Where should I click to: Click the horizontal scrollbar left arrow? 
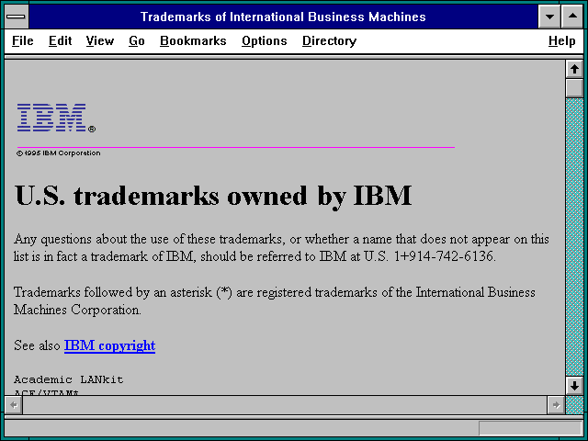(14, 405)
